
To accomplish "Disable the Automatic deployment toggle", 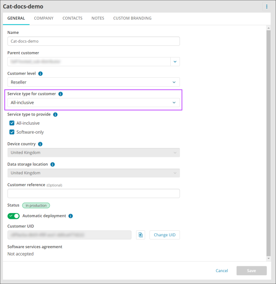I will [13, 216].
